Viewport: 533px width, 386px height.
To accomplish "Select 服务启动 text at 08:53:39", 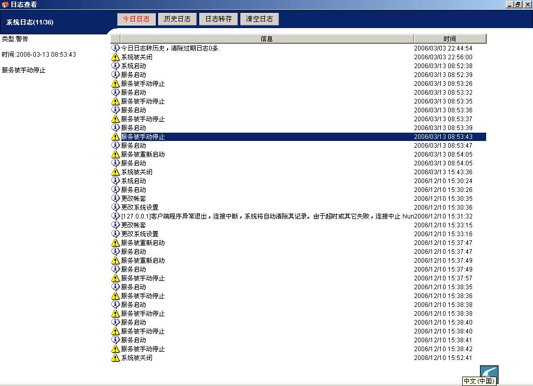I will (134, 128).
